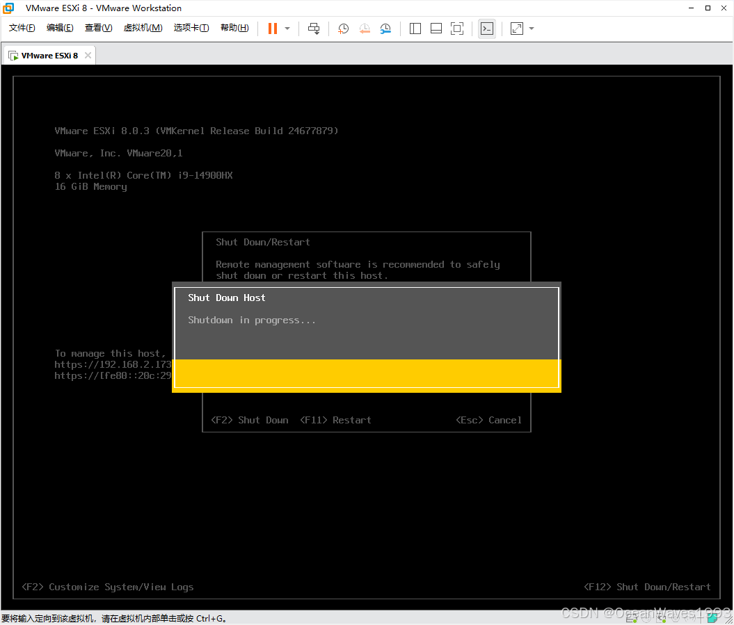Expand the stretch display dropdown arrow

(532, 29)
